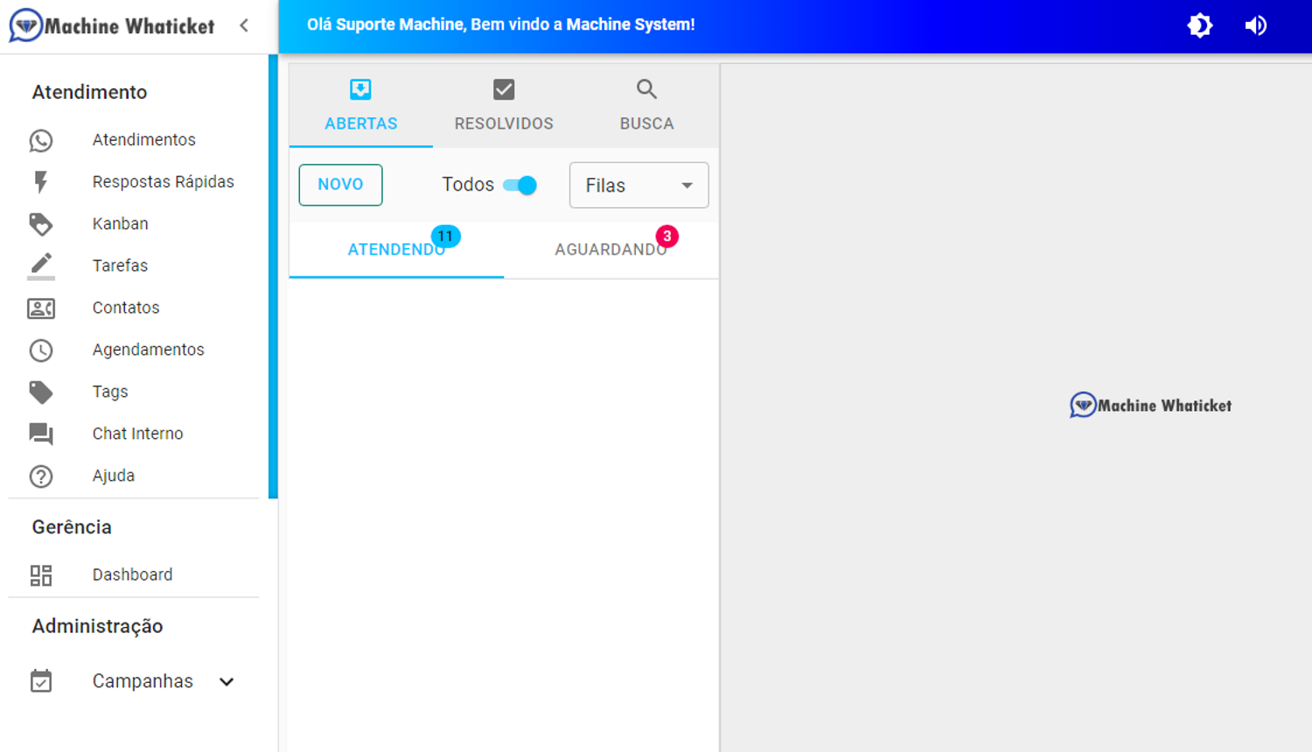The width and height of the screenshot is (1312, 752).
Task: Click the Dashboard grid icon
Action: (x=41, y=574)
